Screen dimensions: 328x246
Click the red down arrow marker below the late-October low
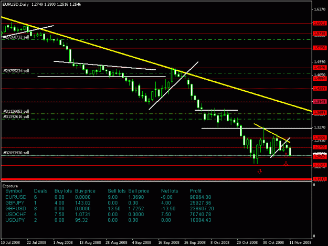(x=260, y=172)
